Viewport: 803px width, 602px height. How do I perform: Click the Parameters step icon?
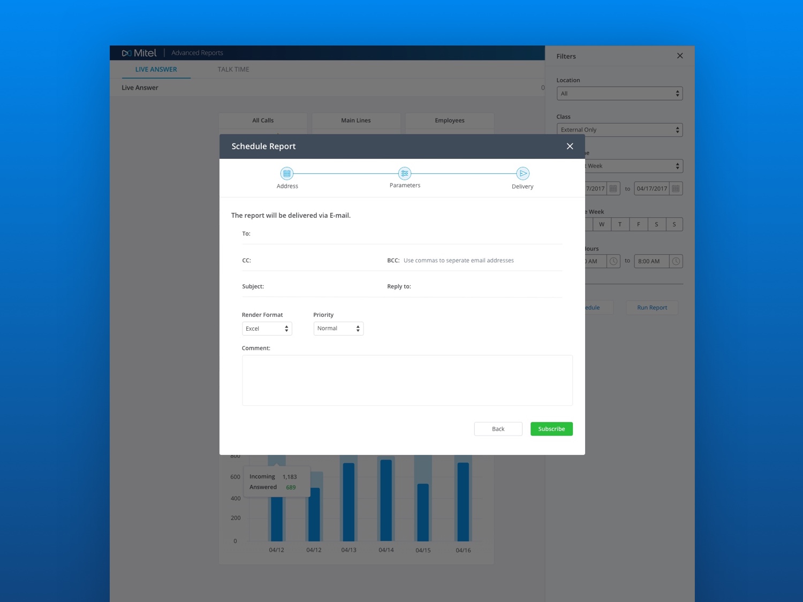point(405,173)
